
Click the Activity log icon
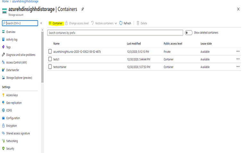pos(3,39)
